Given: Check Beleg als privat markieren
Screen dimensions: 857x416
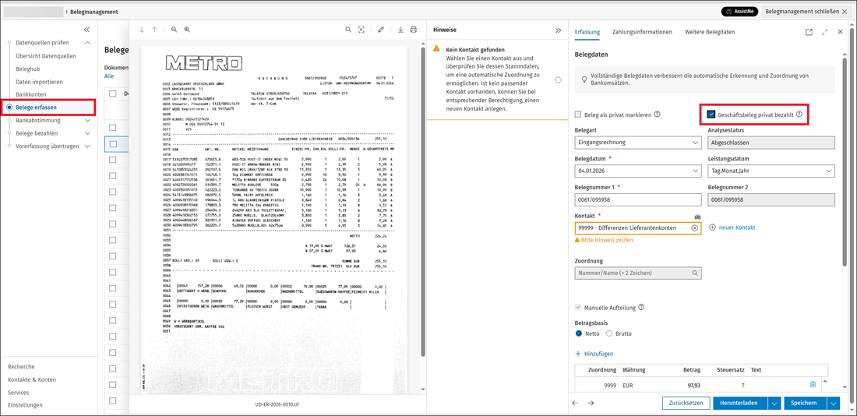Looking at the screenshot, I should tap(578, 115).
